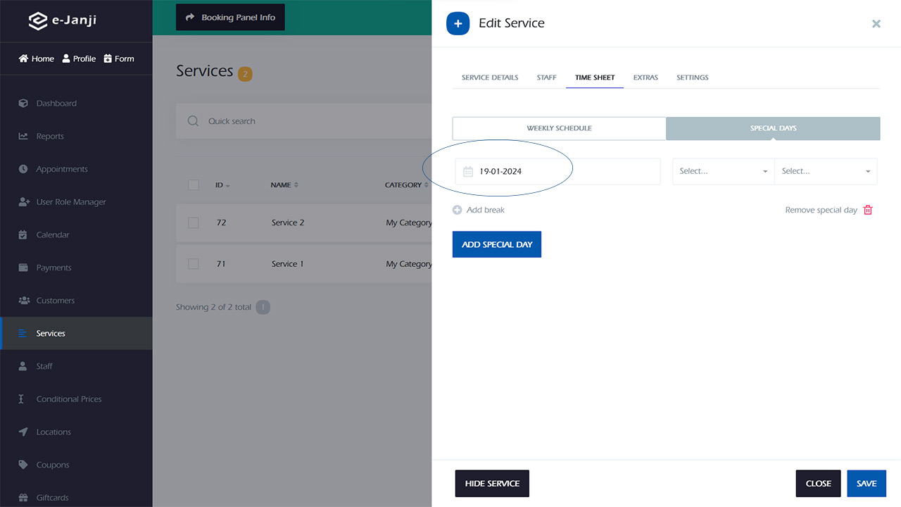
Task: Click the Locations arrow icon in the sidebar
Action: [x=23, y=432]
